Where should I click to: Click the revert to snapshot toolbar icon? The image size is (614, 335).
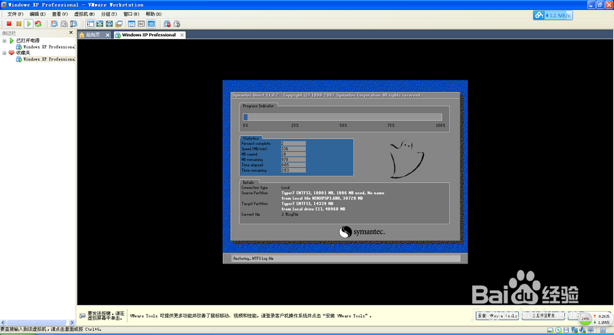[64, 24]
